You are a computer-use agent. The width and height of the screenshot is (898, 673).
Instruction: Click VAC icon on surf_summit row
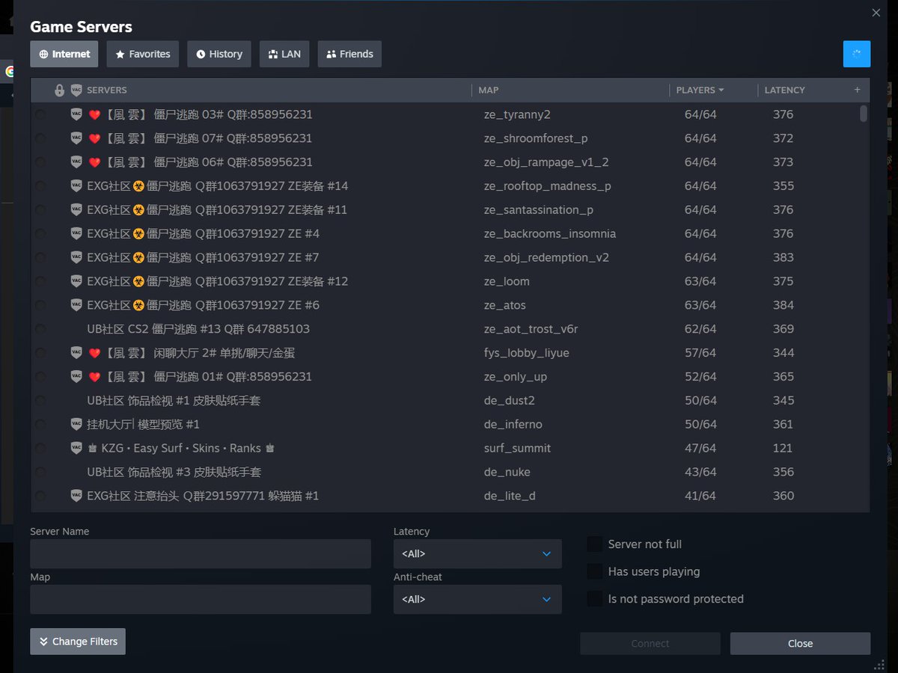(76, 448)
